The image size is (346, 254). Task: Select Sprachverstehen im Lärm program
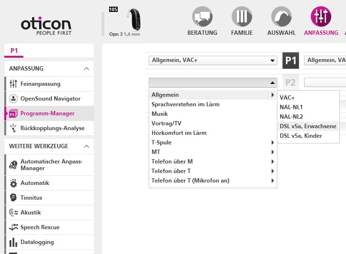(213, 104)
